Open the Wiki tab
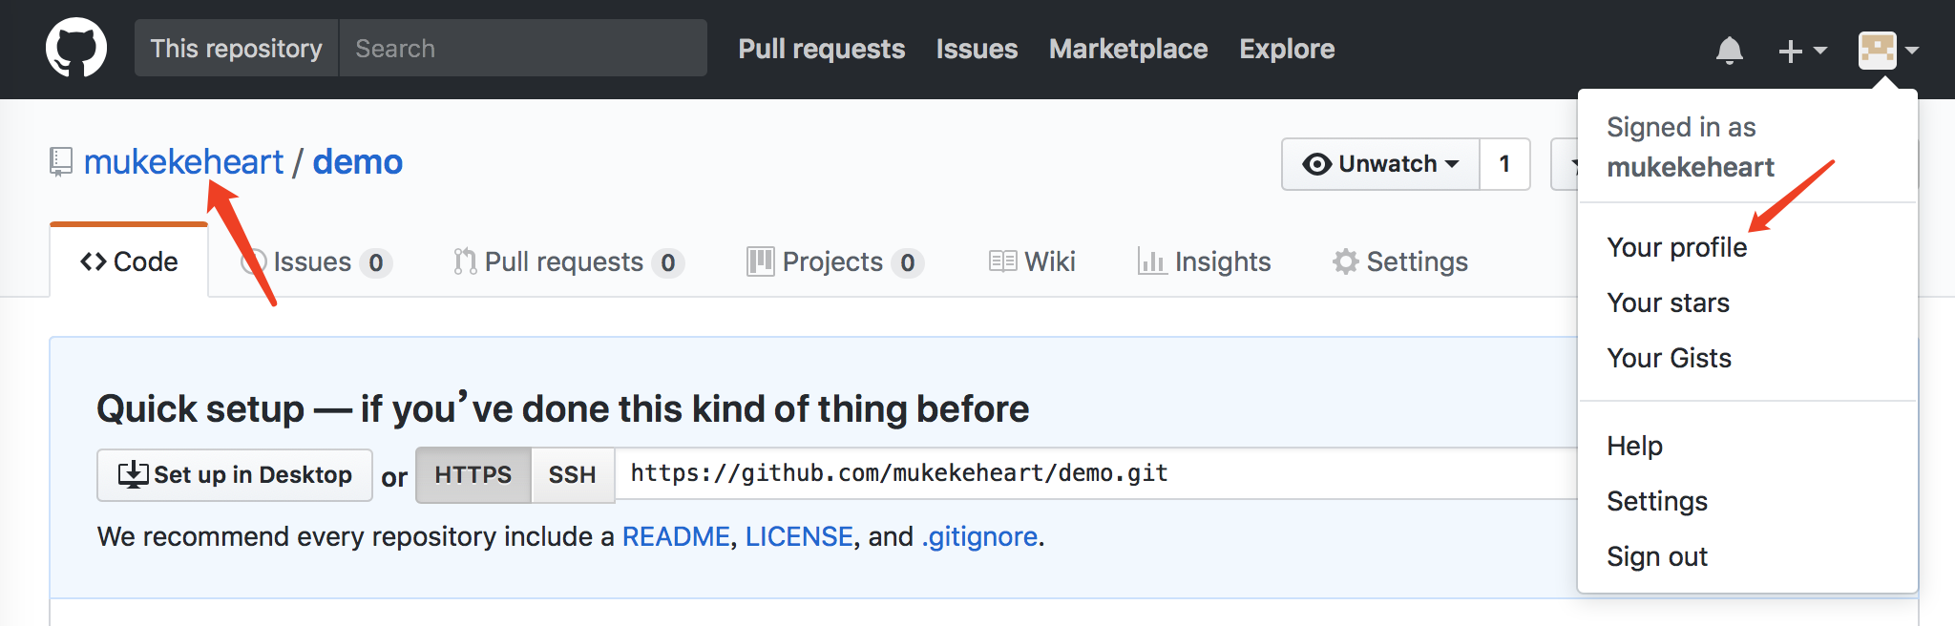The width and height of the screenshot is (1955, 626). pyautogui.click(x=1033, y=261)
